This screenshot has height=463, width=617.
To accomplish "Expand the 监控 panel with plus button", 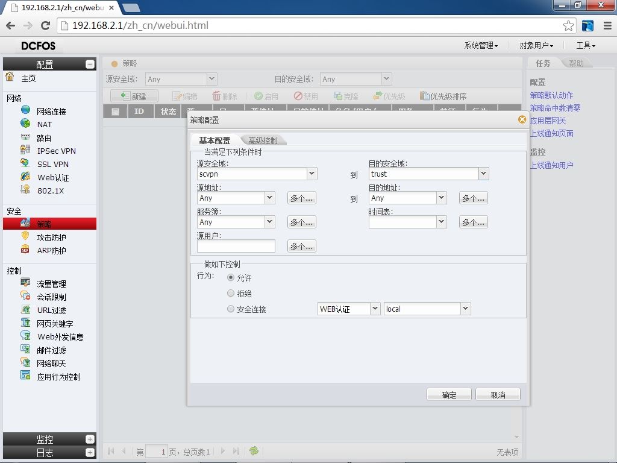I will pos(90,439).
